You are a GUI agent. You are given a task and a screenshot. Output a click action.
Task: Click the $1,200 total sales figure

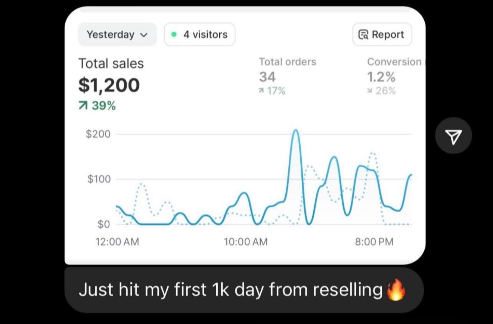(x=109, y=85)
